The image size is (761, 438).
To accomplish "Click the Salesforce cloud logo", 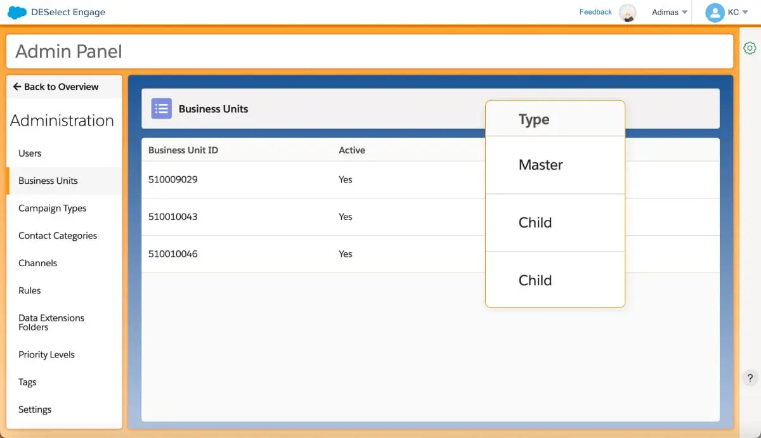I will click(x=16, y=12).
